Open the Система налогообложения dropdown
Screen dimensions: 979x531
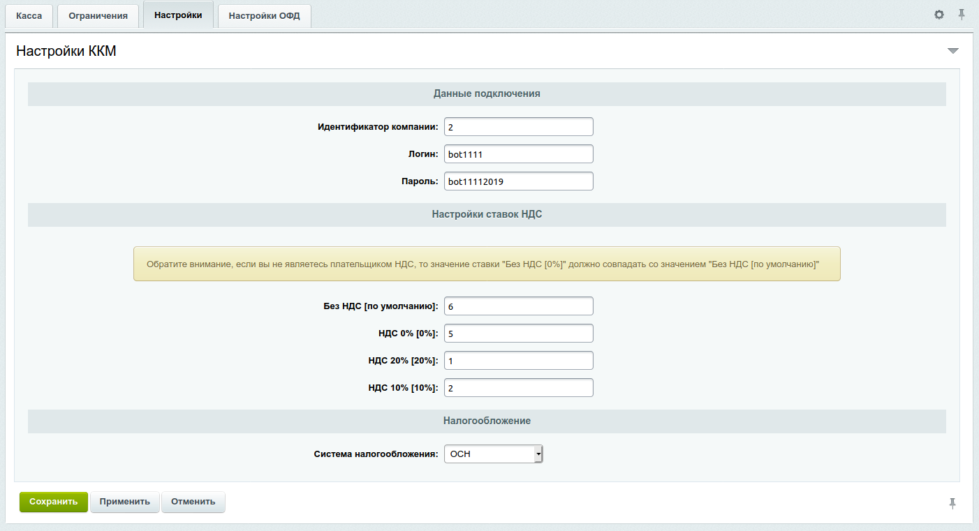[493, 454]
